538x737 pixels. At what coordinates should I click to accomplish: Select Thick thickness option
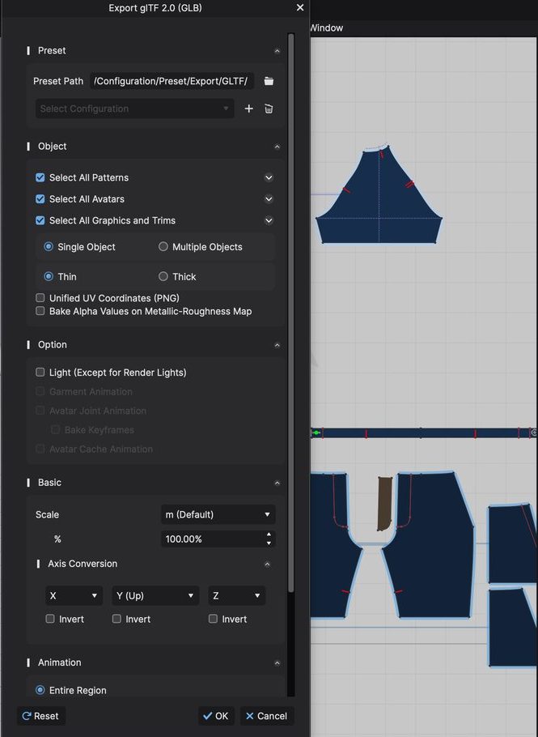[x=163, y=276]
